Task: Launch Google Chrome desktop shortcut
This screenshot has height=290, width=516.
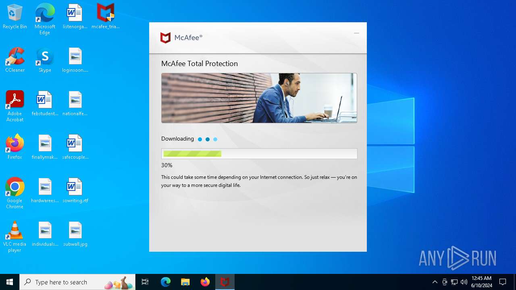Action: (x=15, y=193)
